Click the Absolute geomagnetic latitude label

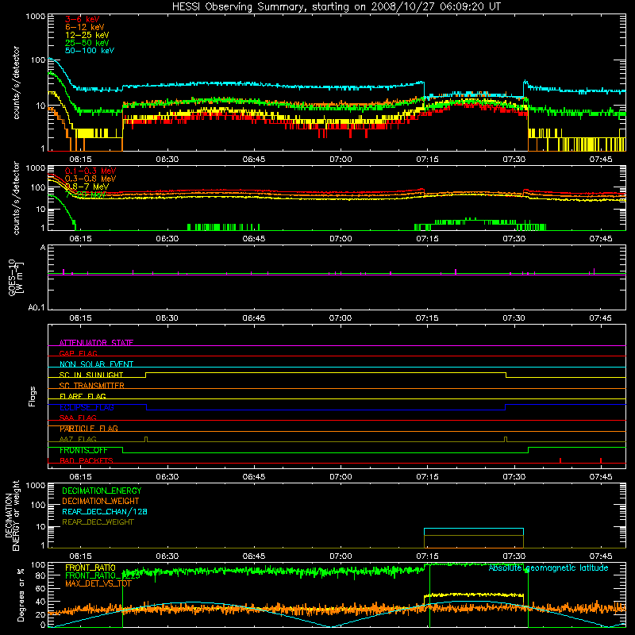tap(548, 568)
